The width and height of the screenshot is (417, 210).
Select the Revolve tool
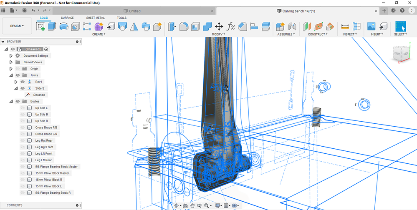(64, 26)
